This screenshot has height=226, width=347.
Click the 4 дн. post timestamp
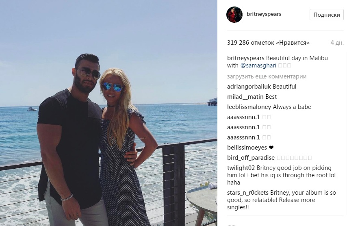tap(337, 43)
